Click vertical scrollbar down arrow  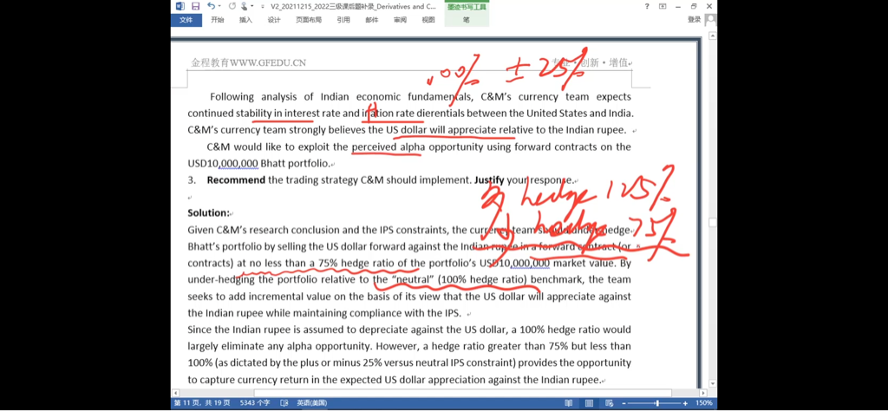pos(713,382)
